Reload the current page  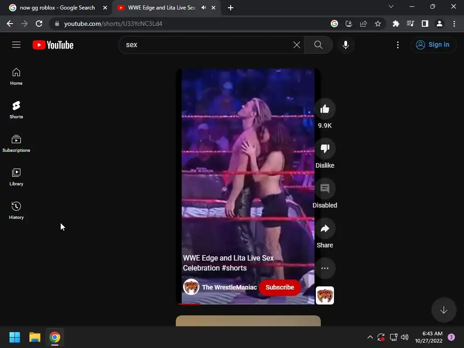coord(39,24)
